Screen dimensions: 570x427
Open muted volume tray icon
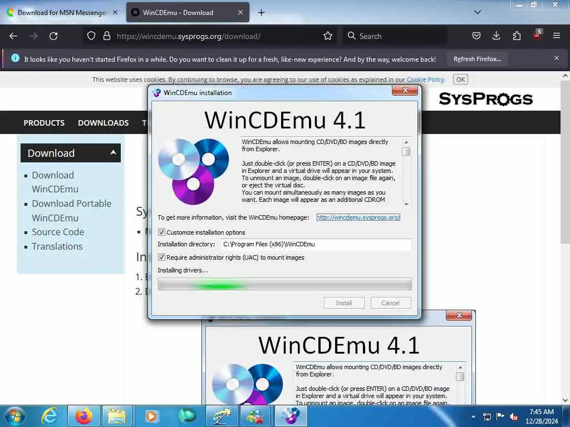514,416
